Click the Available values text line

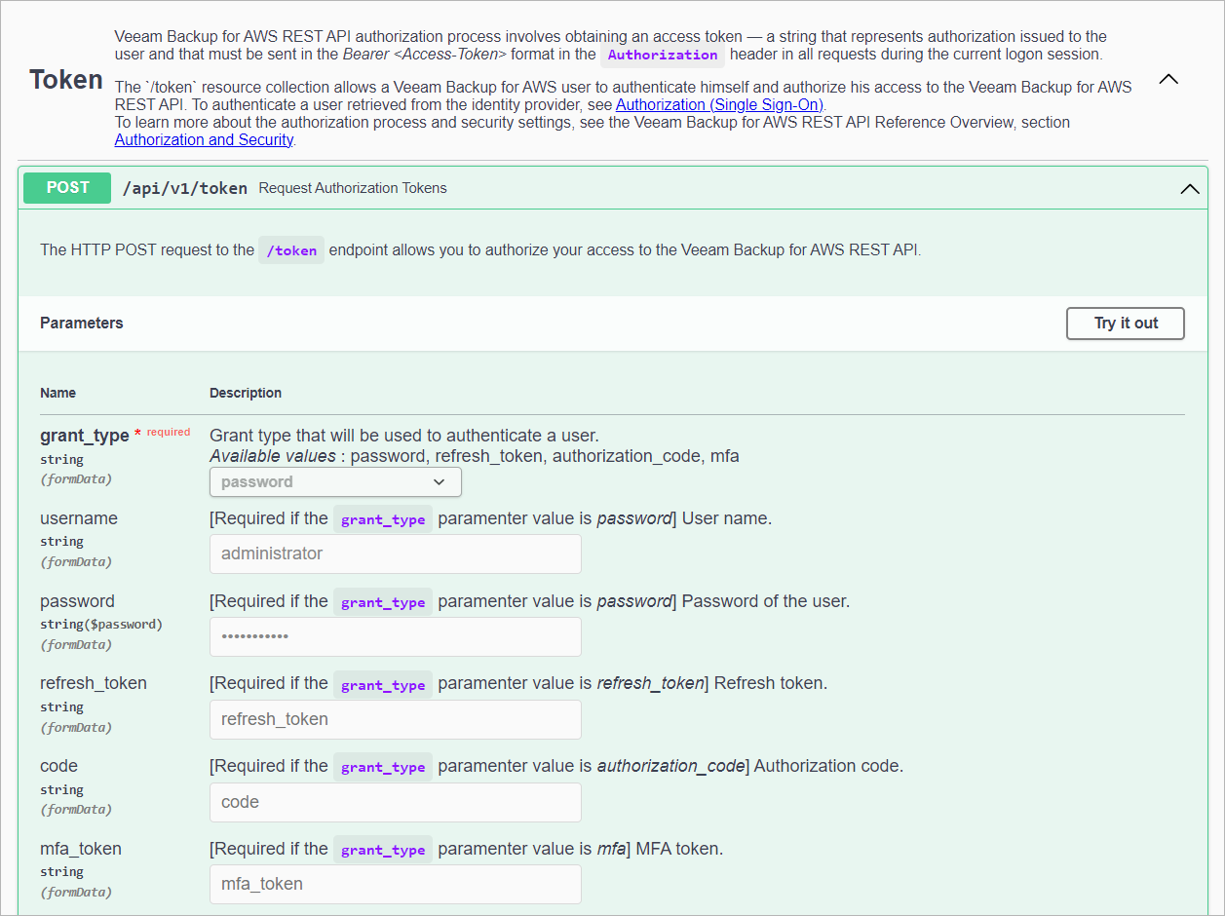[475, 456]
